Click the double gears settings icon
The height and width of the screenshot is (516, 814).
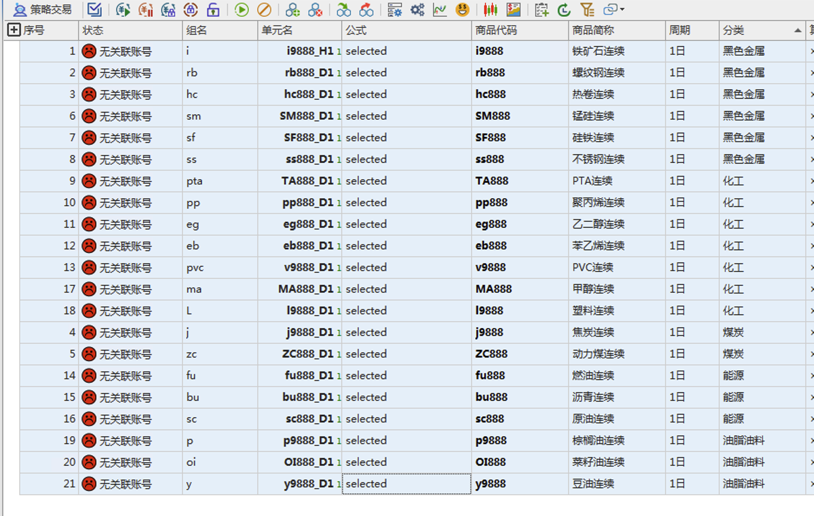click(417, 9)
